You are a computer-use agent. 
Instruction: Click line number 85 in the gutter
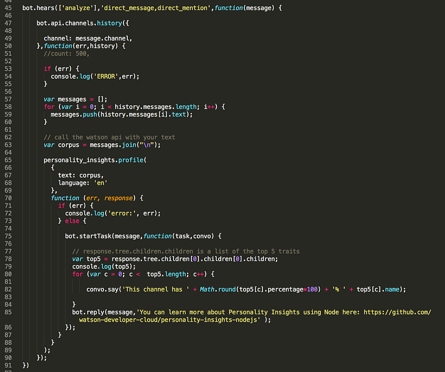pyautogui.click(x=8, y=312)
